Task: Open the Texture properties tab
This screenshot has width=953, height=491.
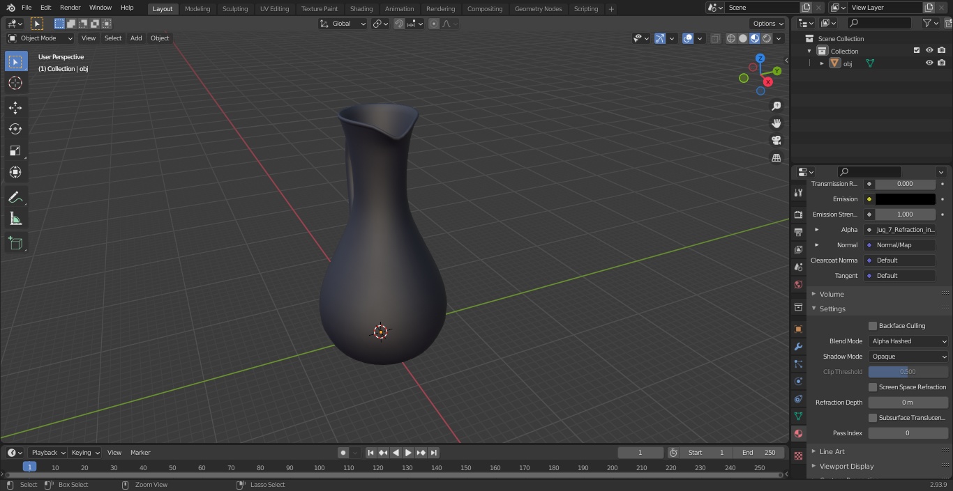Action: click(799, 455)
